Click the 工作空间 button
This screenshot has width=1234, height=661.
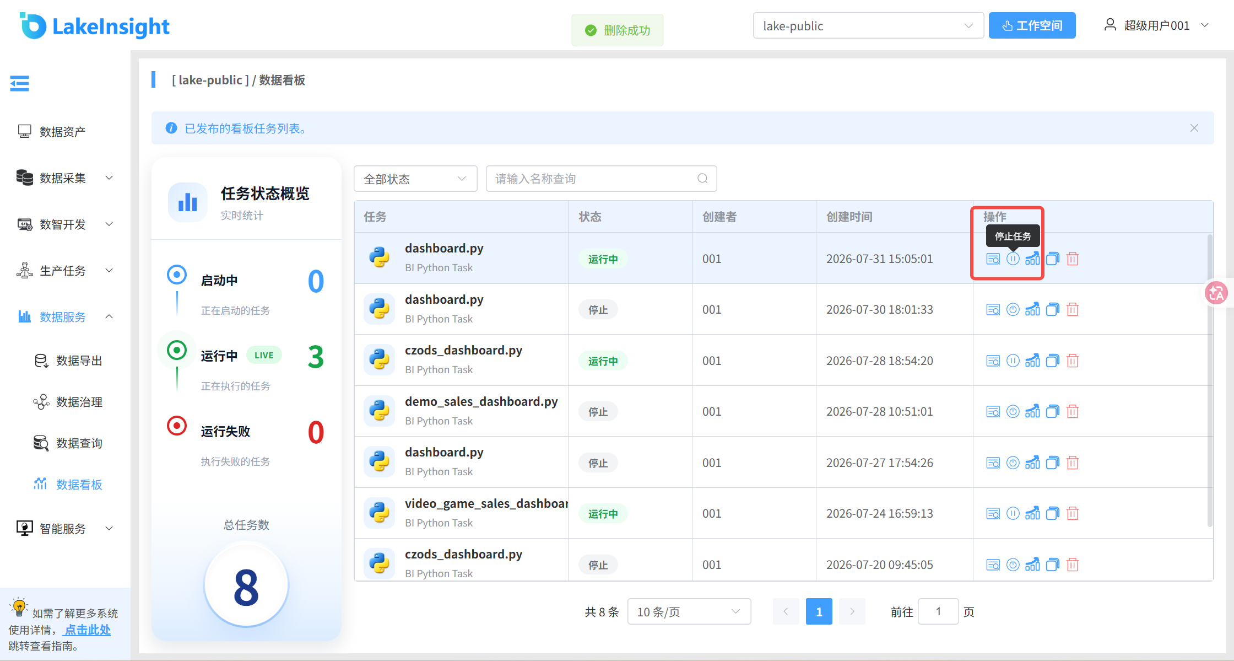click(1032, 25)
